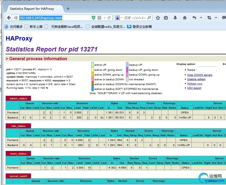This screenshot has height=185, width=226.
Task: Click the undo curved arrow toolbar icon
Action: (x=194, y=18)
